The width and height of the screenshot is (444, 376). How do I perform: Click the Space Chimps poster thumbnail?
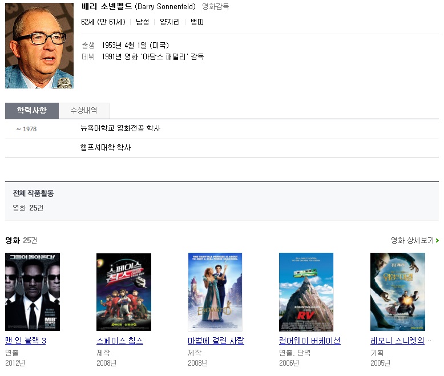pos(124,292)
